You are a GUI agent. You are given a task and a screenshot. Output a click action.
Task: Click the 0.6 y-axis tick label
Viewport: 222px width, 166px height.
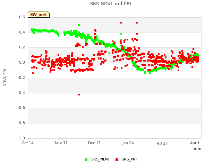coord(22,17)
